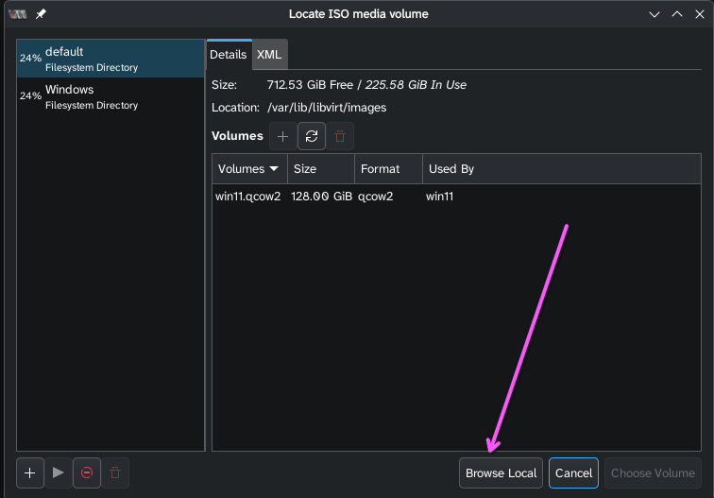Open the Details tab

(229, 55)
